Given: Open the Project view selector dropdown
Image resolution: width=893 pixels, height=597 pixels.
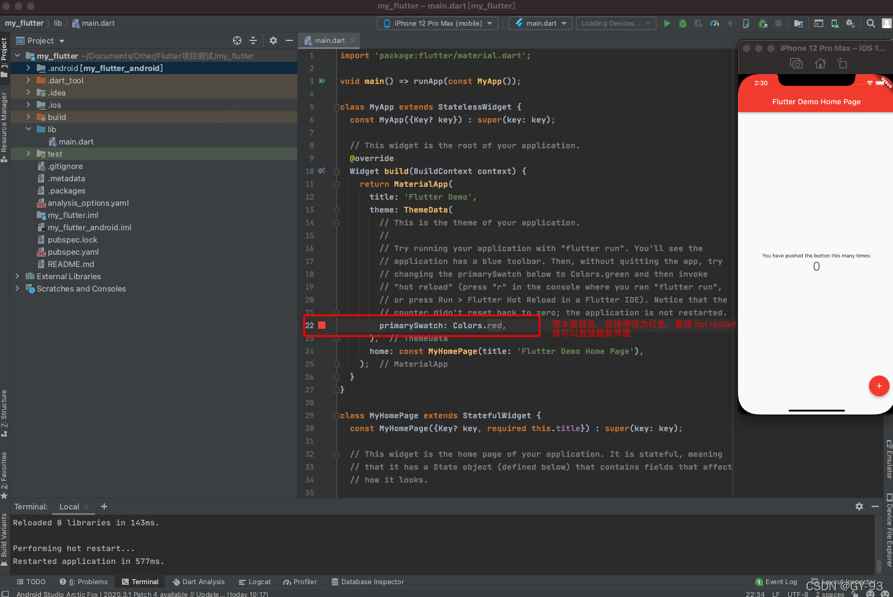Looking at the screenshot, I should click(x=40, y=40).
